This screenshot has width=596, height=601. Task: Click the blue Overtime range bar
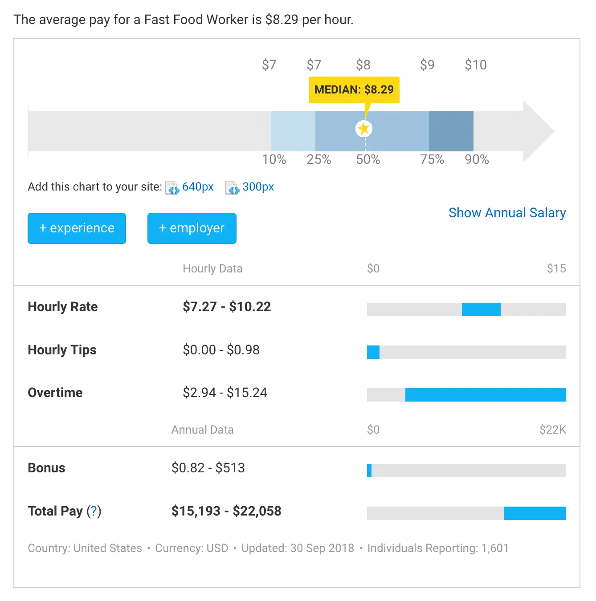click(486, 395)
